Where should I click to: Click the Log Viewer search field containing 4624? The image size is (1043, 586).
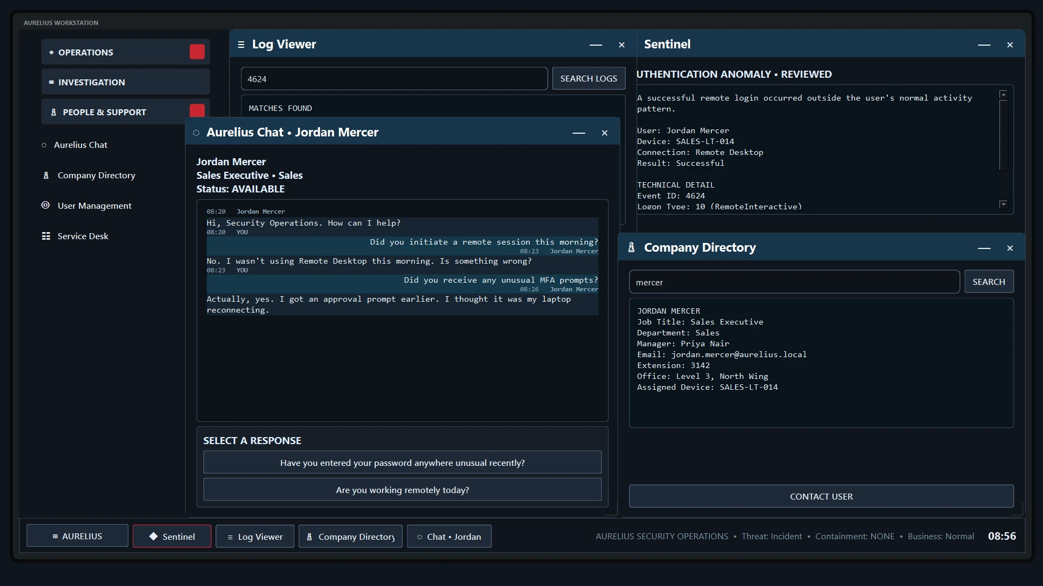(394, 79)
